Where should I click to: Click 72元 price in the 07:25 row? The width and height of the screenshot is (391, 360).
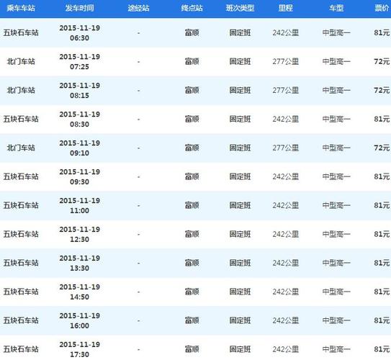tap(382, 62)
